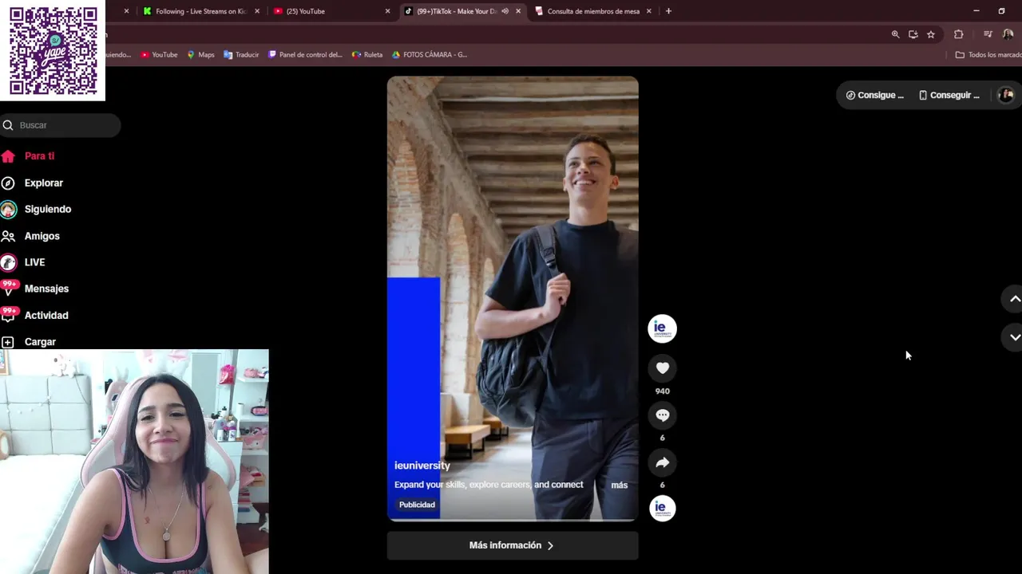Click the install app icon in the address bar

pyautogui.click(x=913, y=34)
